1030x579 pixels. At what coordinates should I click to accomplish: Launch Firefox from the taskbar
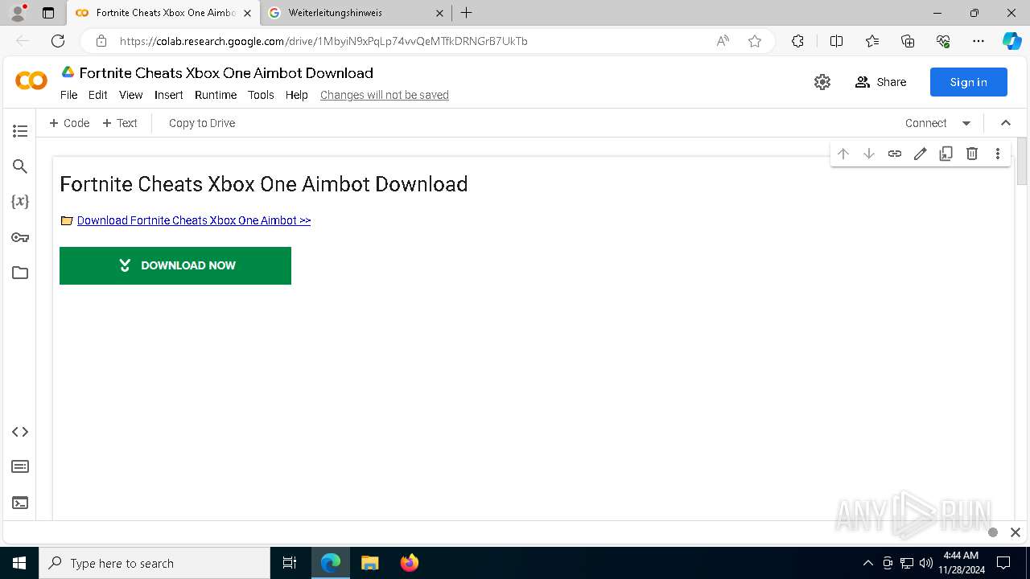click(x=410, y=563)
